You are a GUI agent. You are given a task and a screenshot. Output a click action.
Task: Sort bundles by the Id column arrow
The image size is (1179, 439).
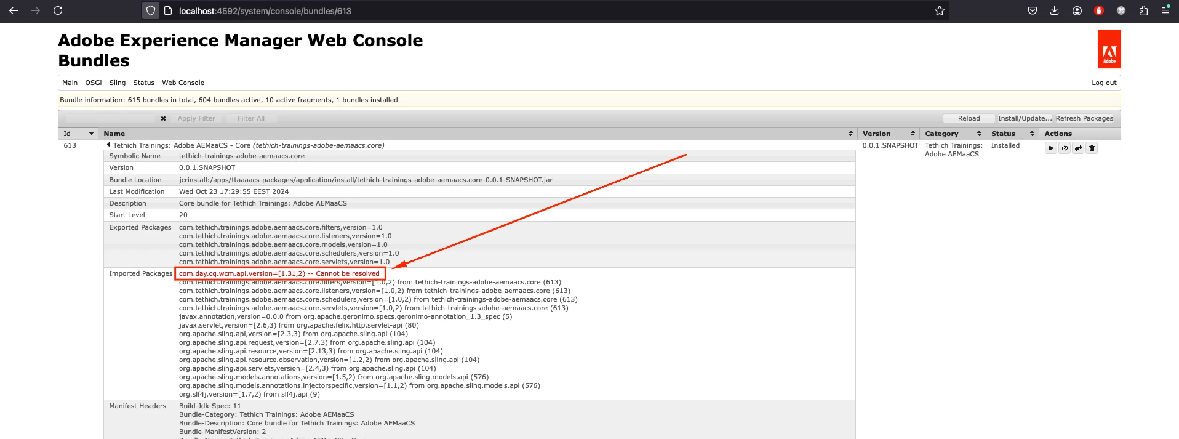pos(91,134)
